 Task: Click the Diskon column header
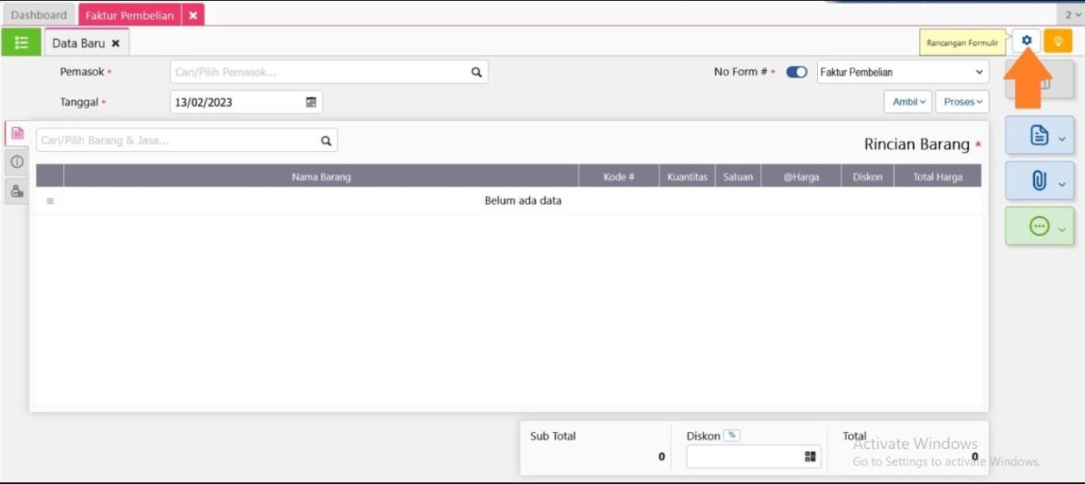[868, 177]
